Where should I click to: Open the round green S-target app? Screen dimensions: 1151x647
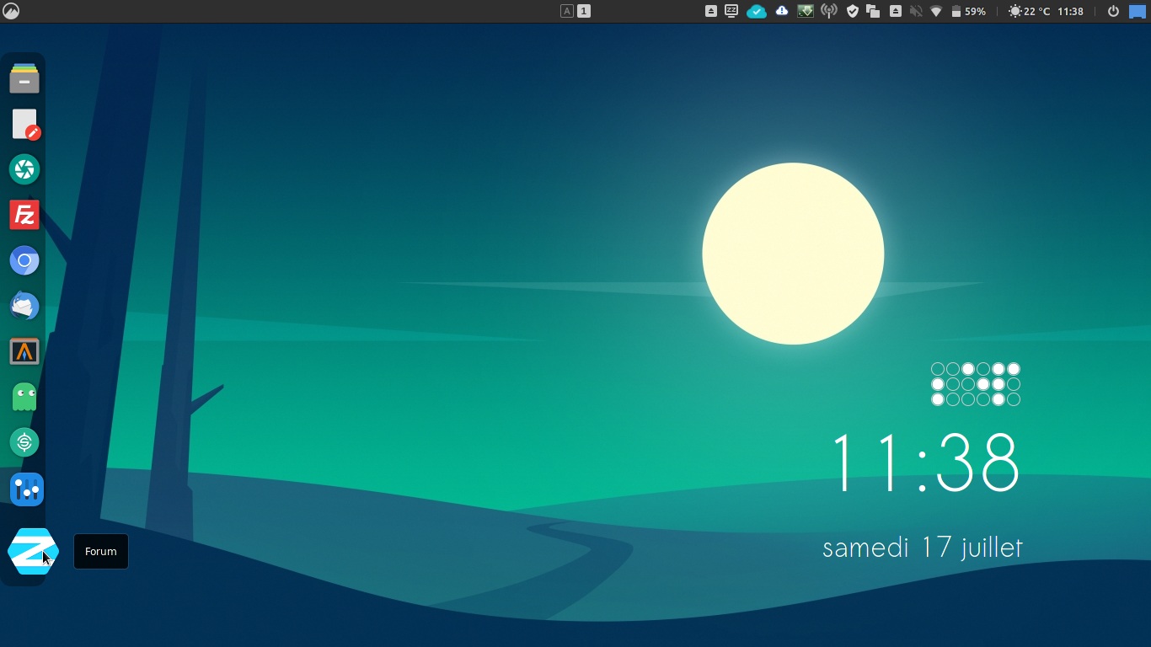click(x=24, y=442)
